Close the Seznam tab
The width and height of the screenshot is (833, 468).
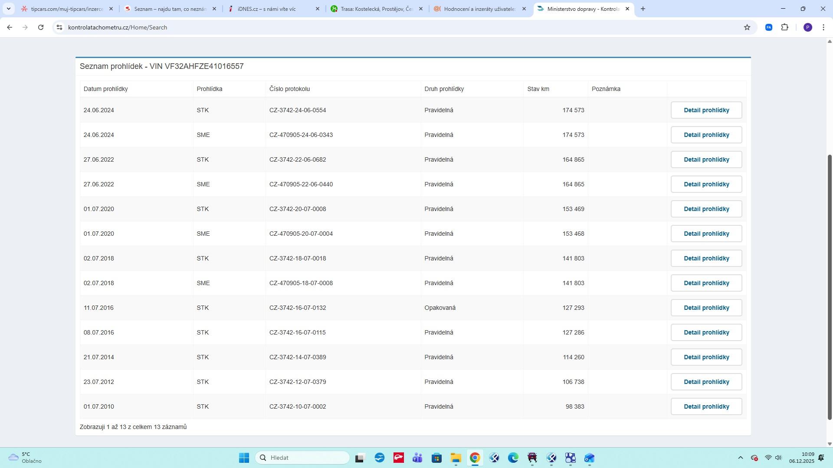coord(214,9)
